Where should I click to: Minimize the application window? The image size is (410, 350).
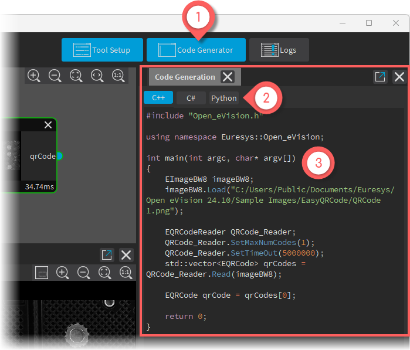343,23
